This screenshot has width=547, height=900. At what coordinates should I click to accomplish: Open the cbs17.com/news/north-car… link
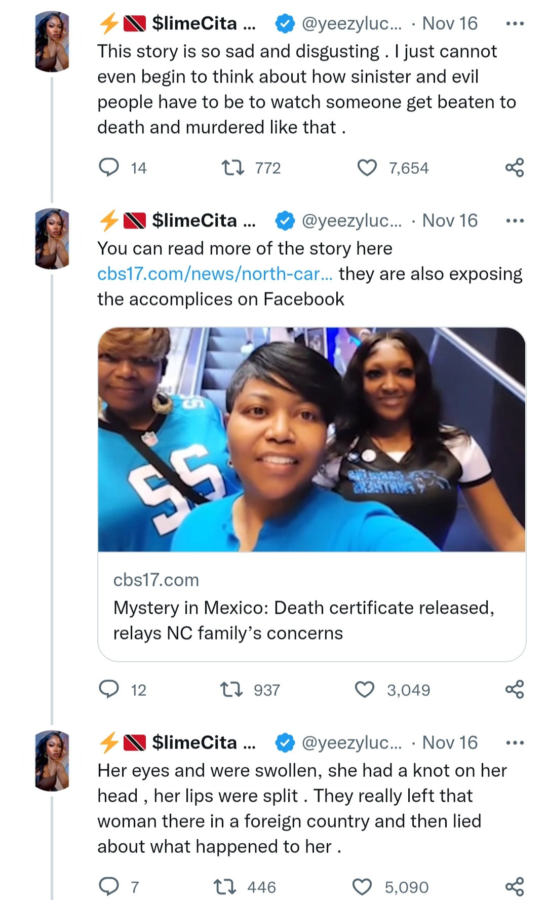tap(215, 274)
